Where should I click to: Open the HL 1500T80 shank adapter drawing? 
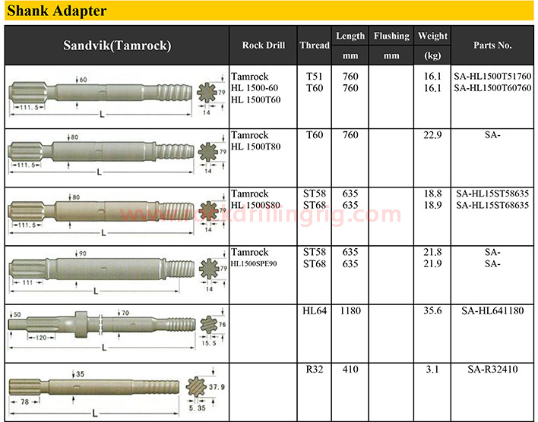pos(97,156)
